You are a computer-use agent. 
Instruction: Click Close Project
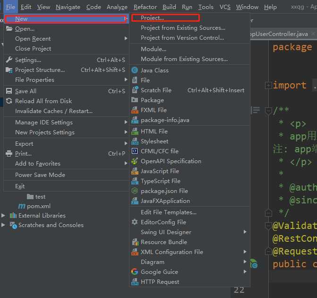click(33, 49)
